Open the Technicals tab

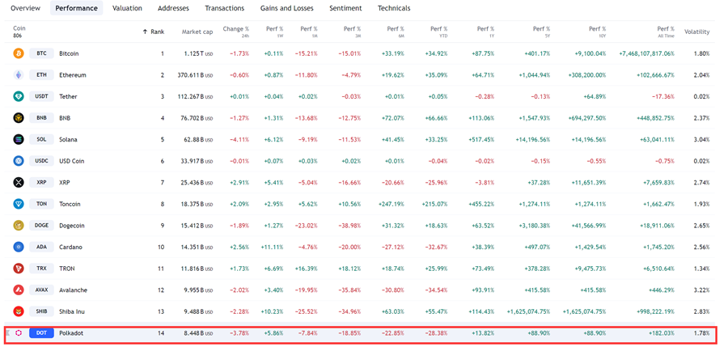(394, 8)
